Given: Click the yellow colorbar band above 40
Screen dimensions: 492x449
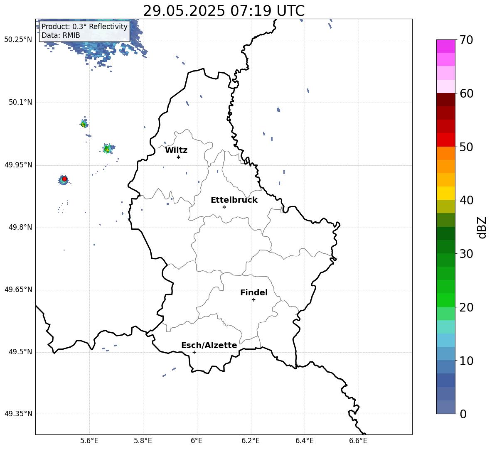Looking at the screenshot, I should [446, 193].
